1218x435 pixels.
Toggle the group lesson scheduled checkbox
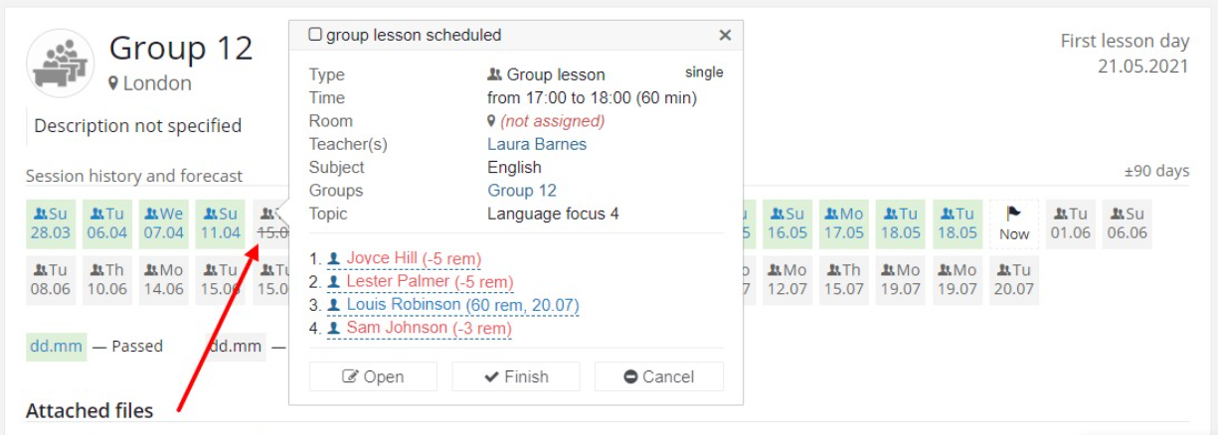tap(315, 35)
